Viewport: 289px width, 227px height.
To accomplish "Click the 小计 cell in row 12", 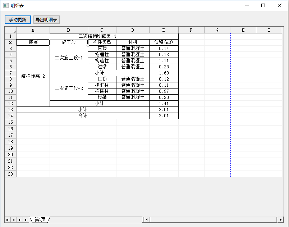I will pos(100,104).
